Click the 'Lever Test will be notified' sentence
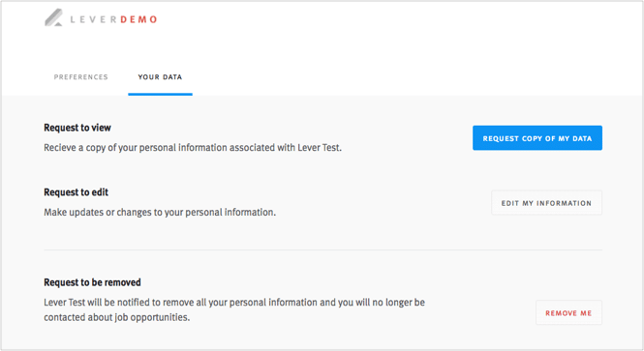 pos(234,303)
